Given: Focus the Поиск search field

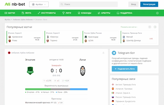Looking at the screenshot, I should tap(88, 4).
